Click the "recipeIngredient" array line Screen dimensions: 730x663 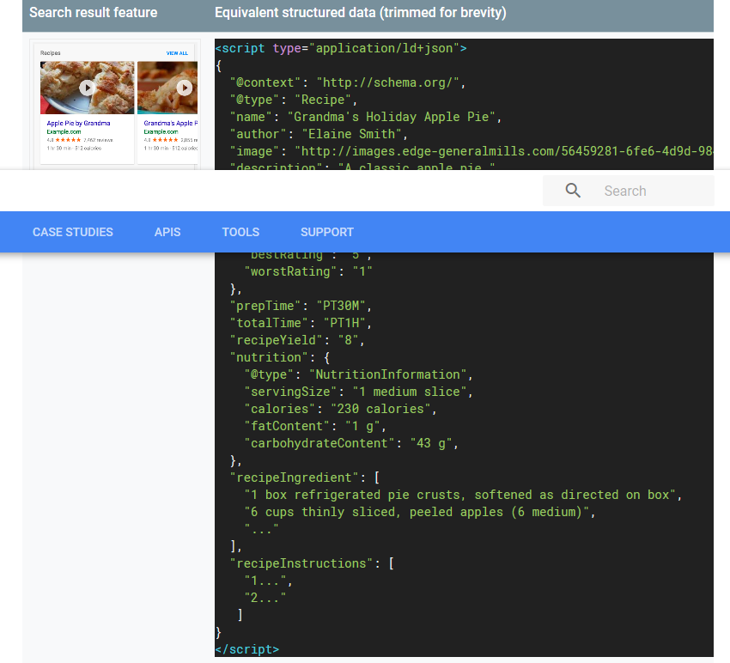305,477
